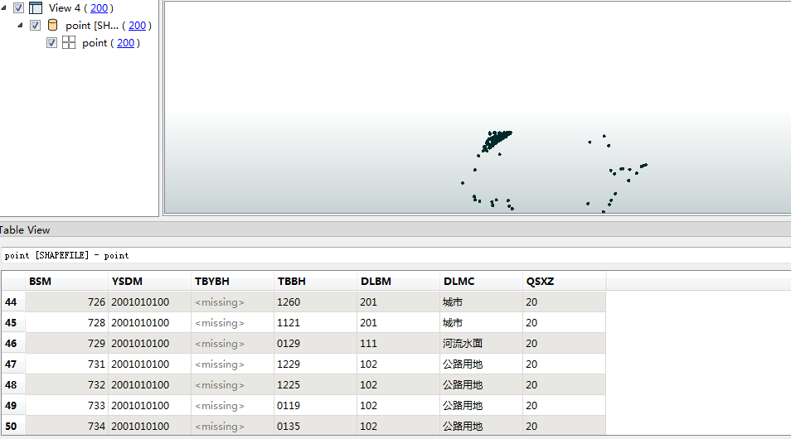791x439 pixels.
Task: Click DLMC cell 公路用地 in row 47
Action: click(481, 364)
